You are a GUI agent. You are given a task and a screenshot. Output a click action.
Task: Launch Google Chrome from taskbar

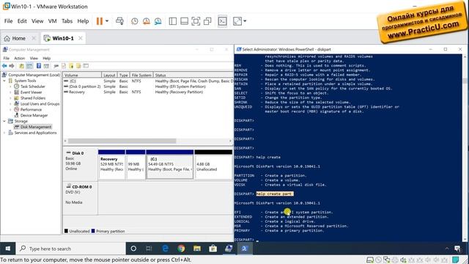(x=181, y=249)
